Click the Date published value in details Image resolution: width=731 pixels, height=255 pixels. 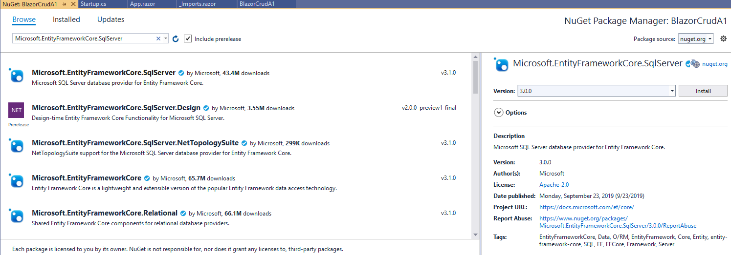tap(592, 196)
